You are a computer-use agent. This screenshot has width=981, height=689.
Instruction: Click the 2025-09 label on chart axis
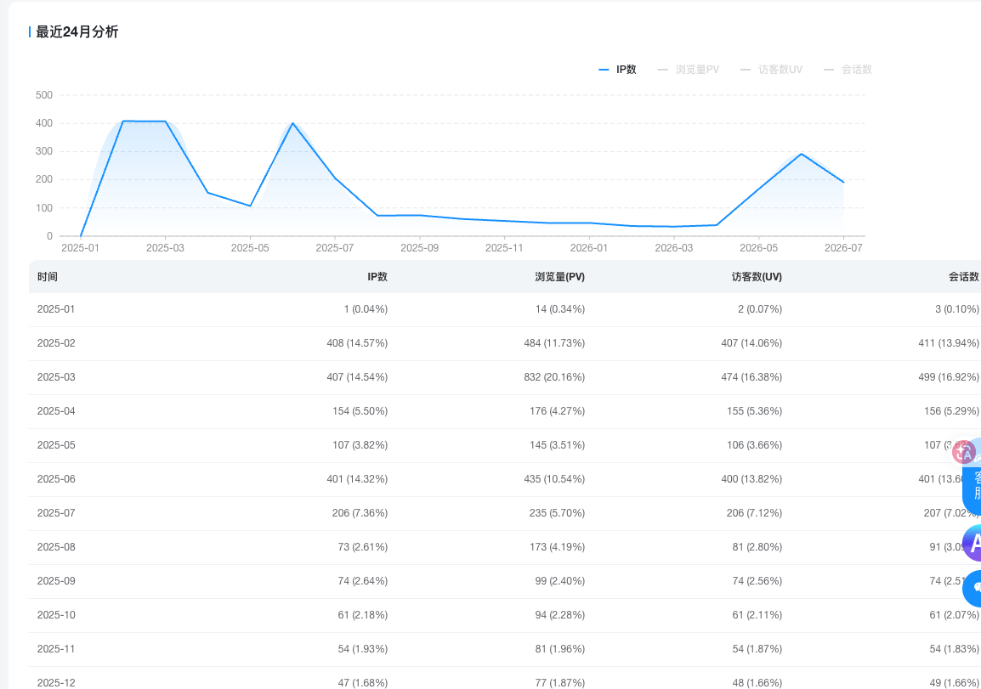(x=419, y=248)
